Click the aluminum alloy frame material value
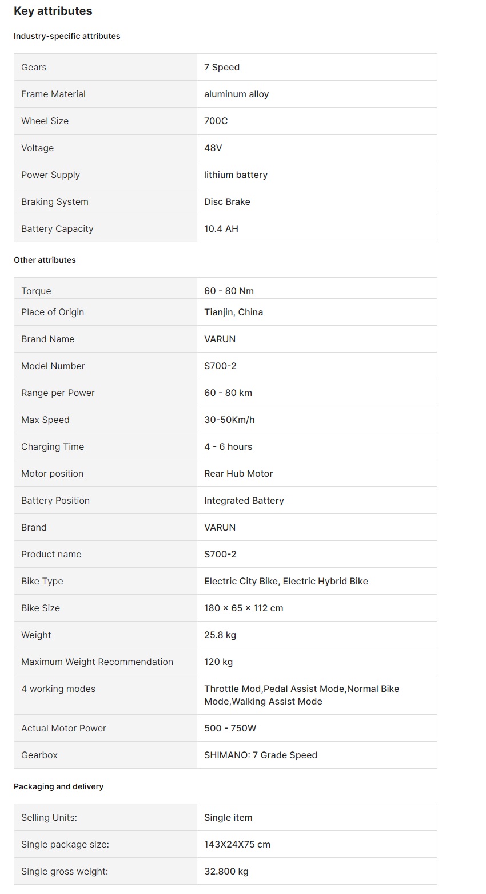The width and height of the screenshot is (486, 894). (236, 94)
